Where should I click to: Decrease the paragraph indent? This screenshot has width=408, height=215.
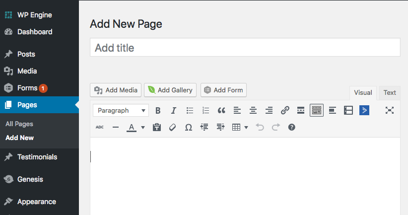click(204, 127)
